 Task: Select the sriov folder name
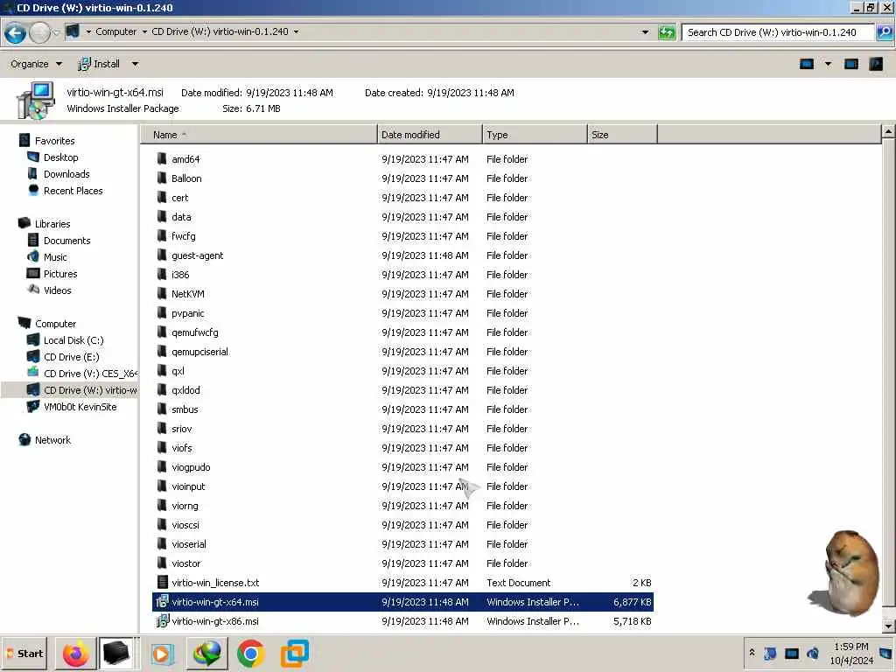[x=181, y=429]
